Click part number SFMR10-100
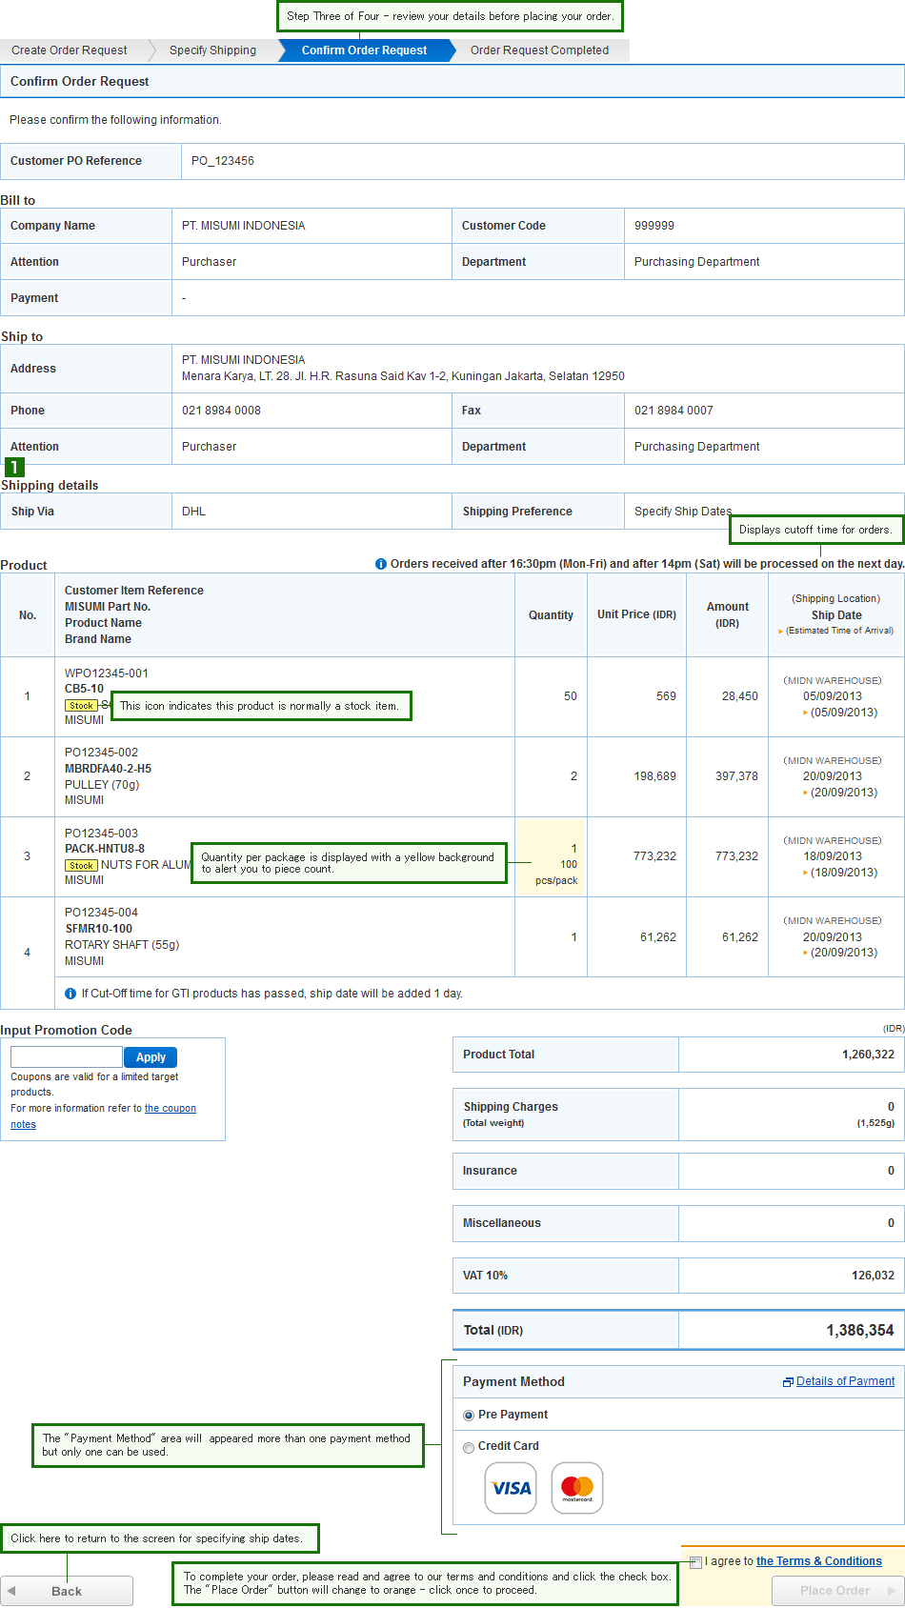 99,929
